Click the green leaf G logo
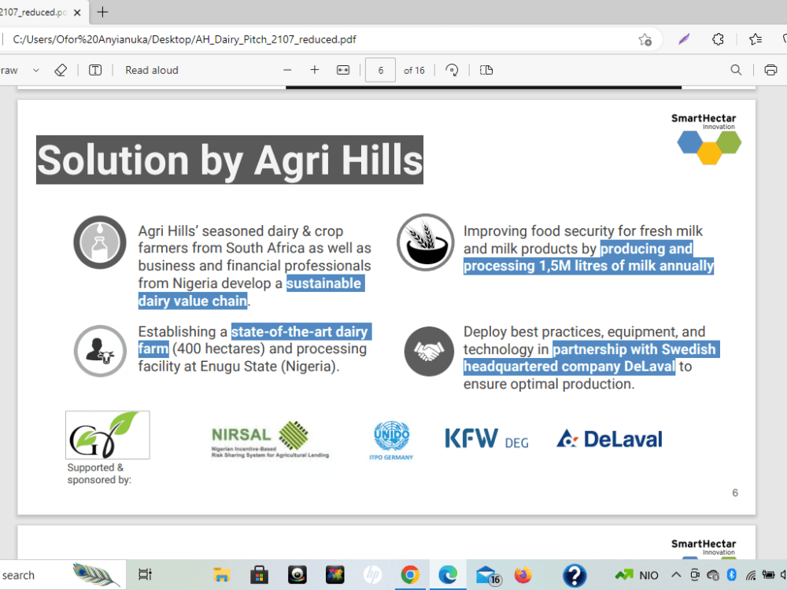787x590 pixels. click(x=107, y=435)
